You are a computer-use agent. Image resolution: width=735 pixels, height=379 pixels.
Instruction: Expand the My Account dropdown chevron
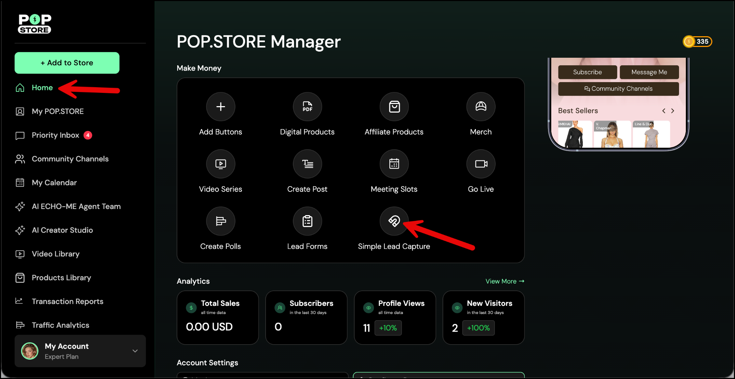[x=135, y=351]
